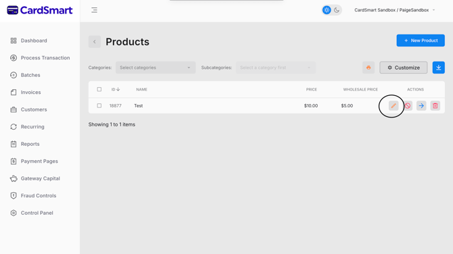Viewport: 453px width, 254px height.
Task: Click the blue arrow icon for Test
Action: click(421, 105)
